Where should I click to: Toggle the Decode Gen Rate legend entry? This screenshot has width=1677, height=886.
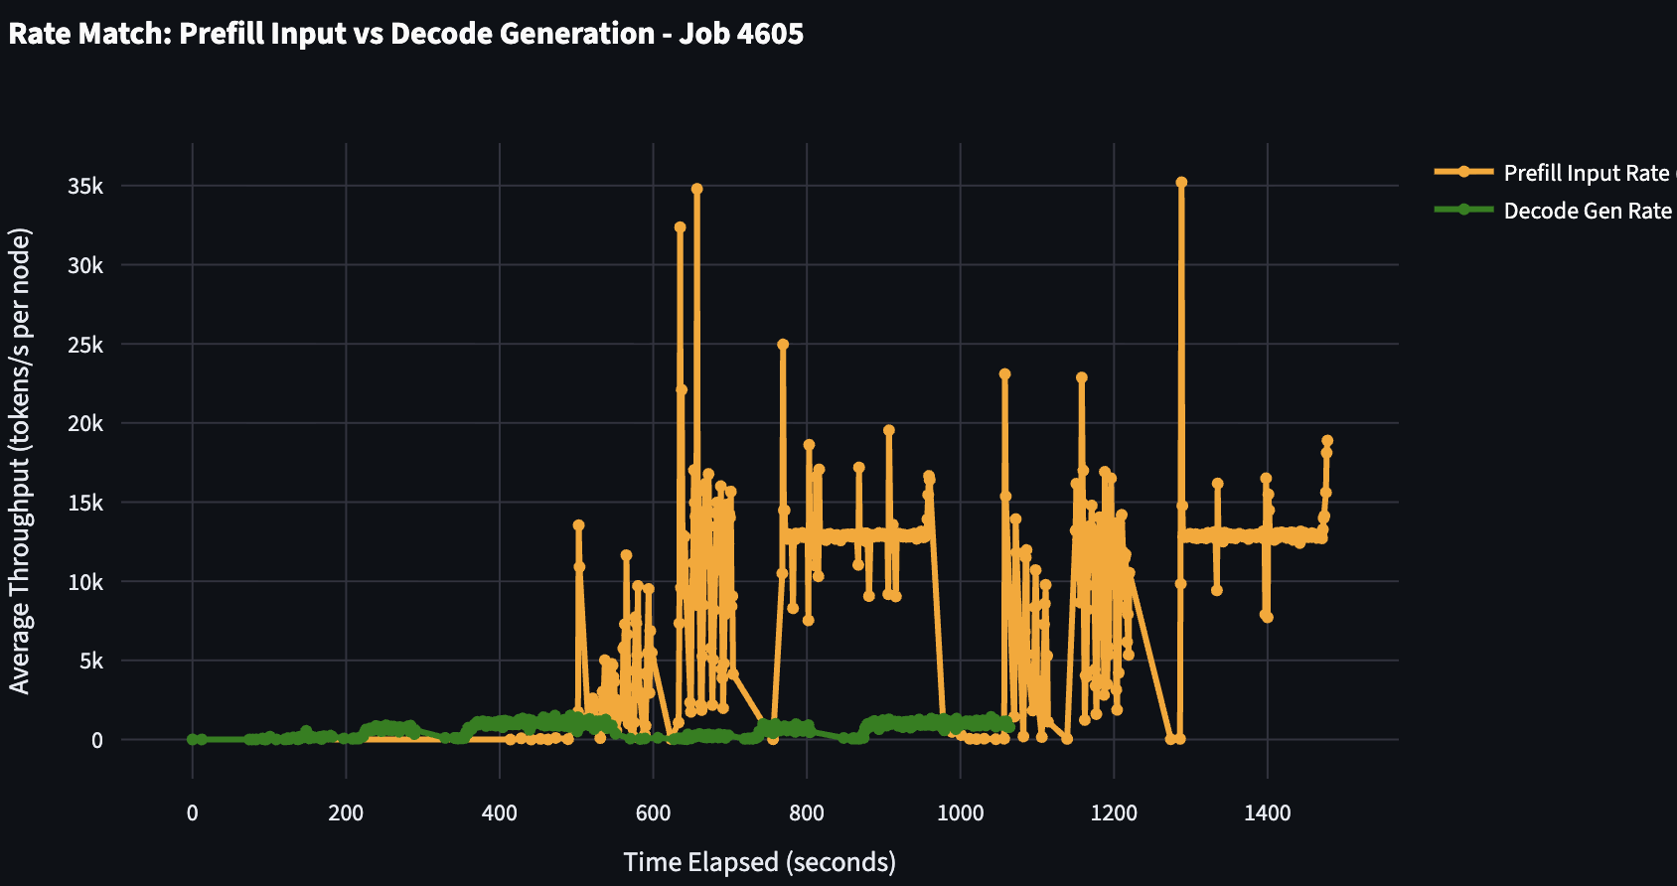(x=1587, y=211)
